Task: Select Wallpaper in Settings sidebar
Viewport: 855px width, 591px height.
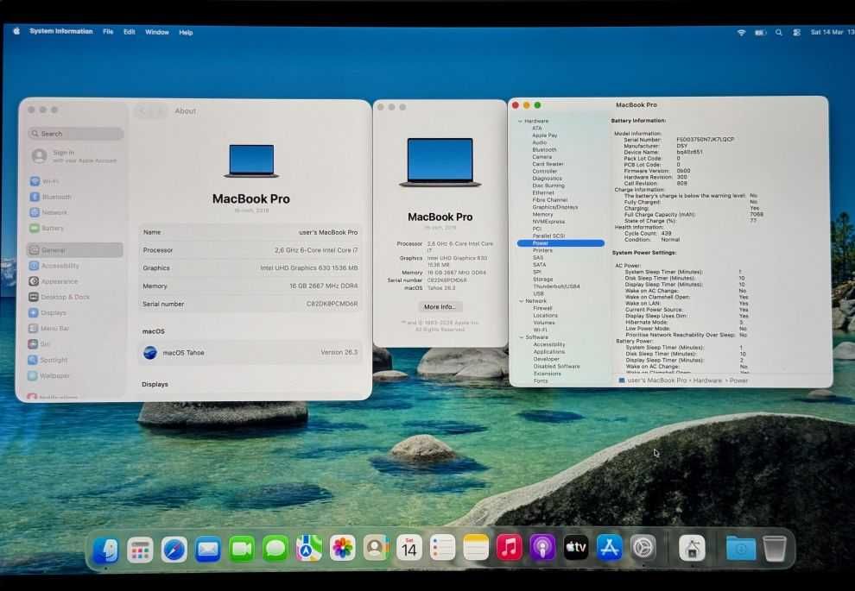Action: pos(74,376)
